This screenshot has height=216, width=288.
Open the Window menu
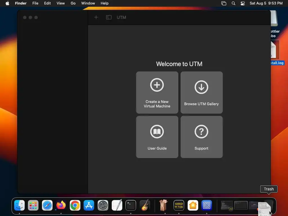pyautogui.click(x=88, y=3)
